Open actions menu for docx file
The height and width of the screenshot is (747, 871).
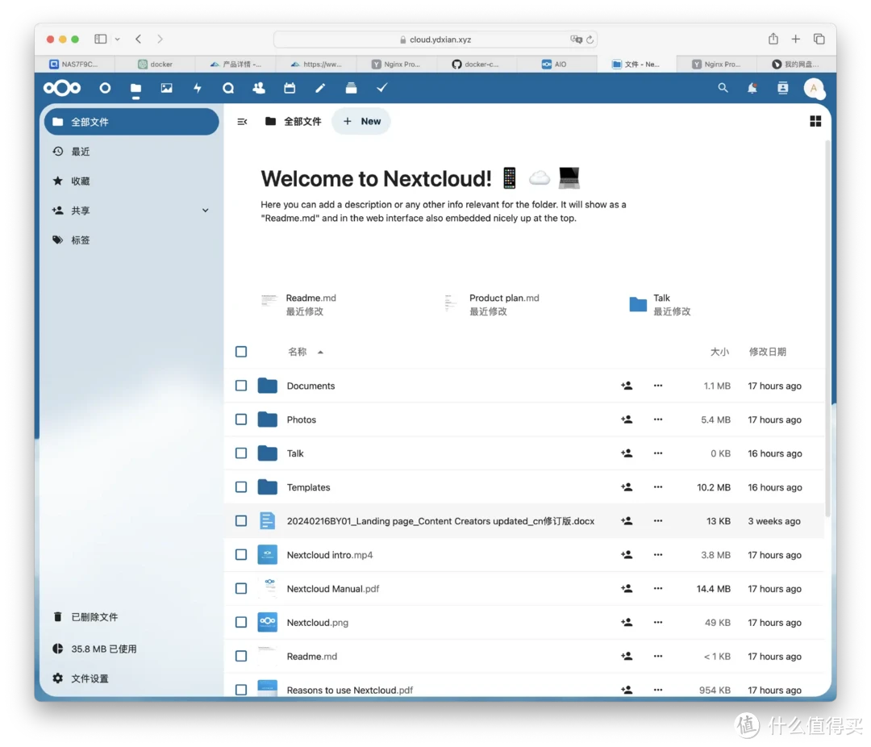click(x=658, y=521)
